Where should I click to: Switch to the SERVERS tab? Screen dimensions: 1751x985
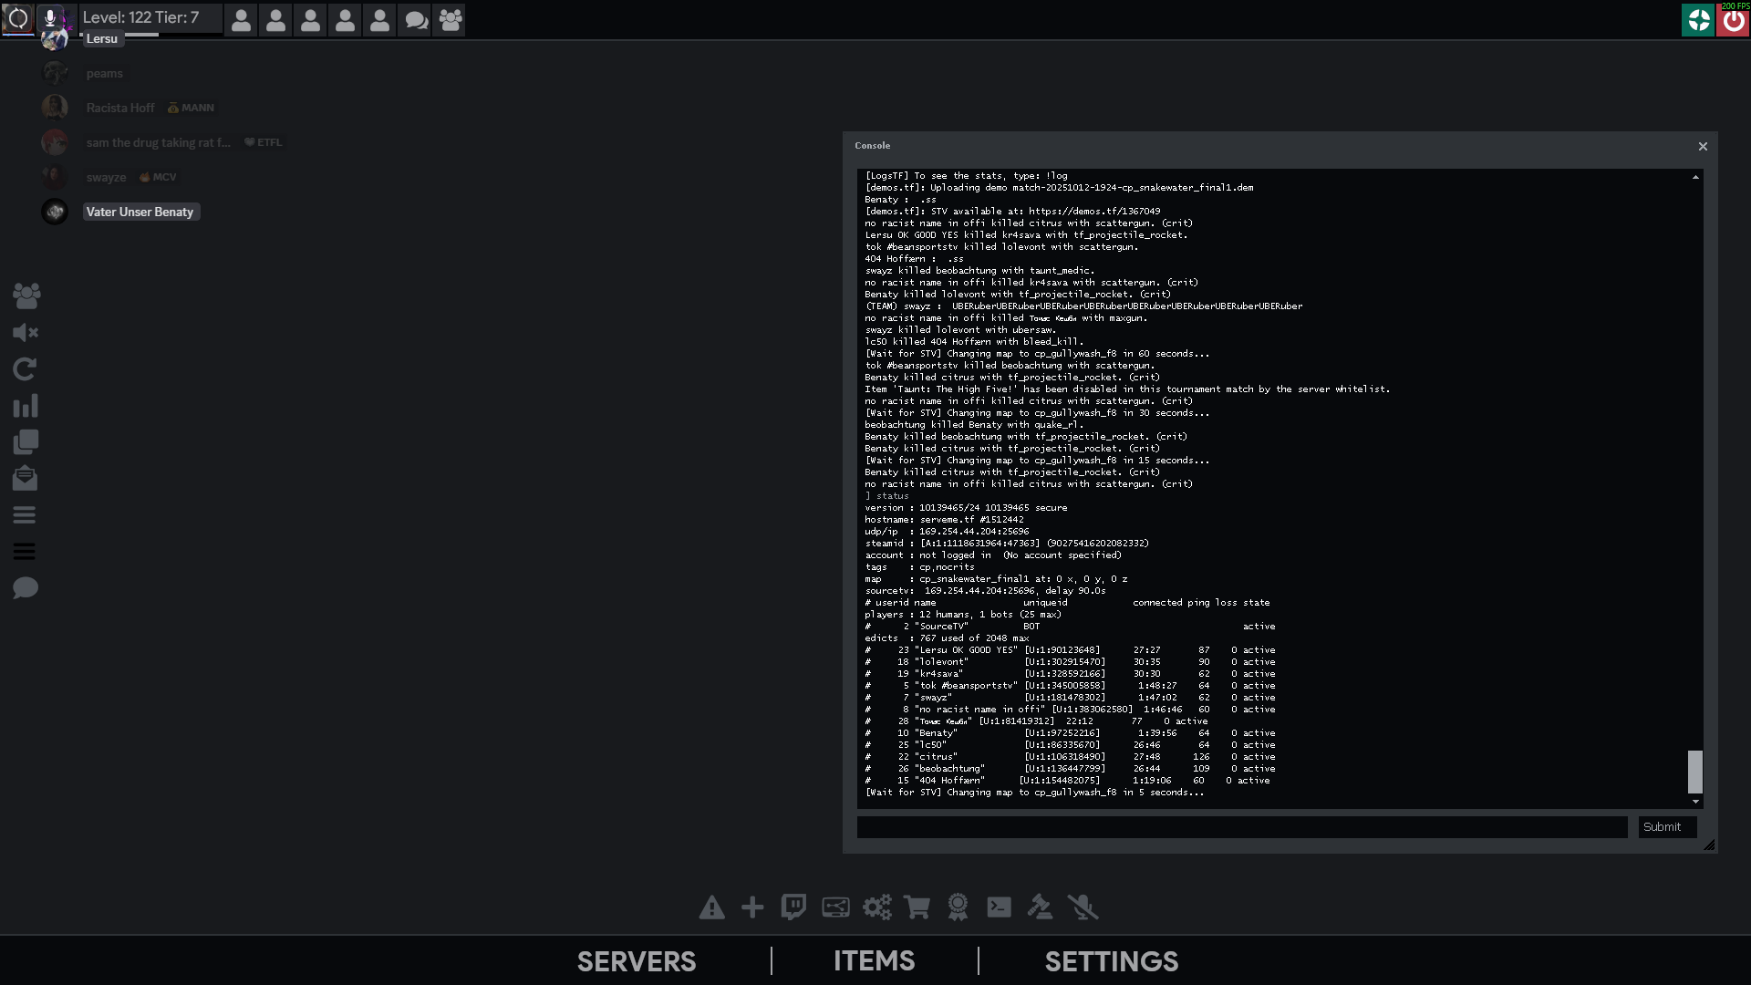(637, 961)
